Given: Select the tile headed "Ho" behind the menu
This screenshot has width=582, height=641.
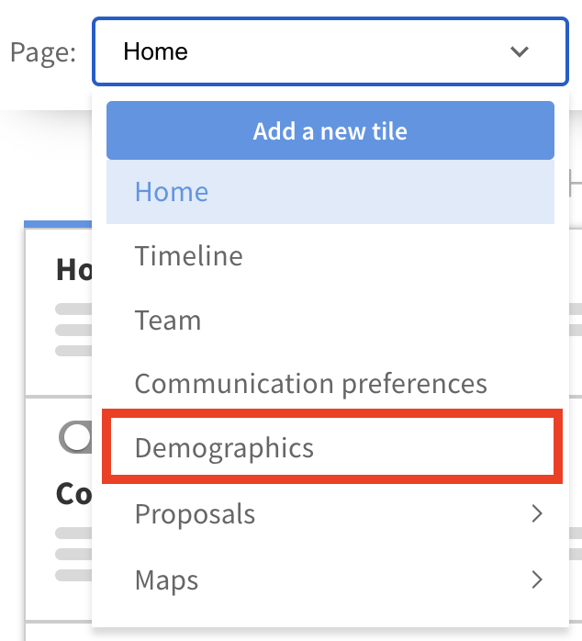Looking at the screenshot, I should click(x=70, y=270).
